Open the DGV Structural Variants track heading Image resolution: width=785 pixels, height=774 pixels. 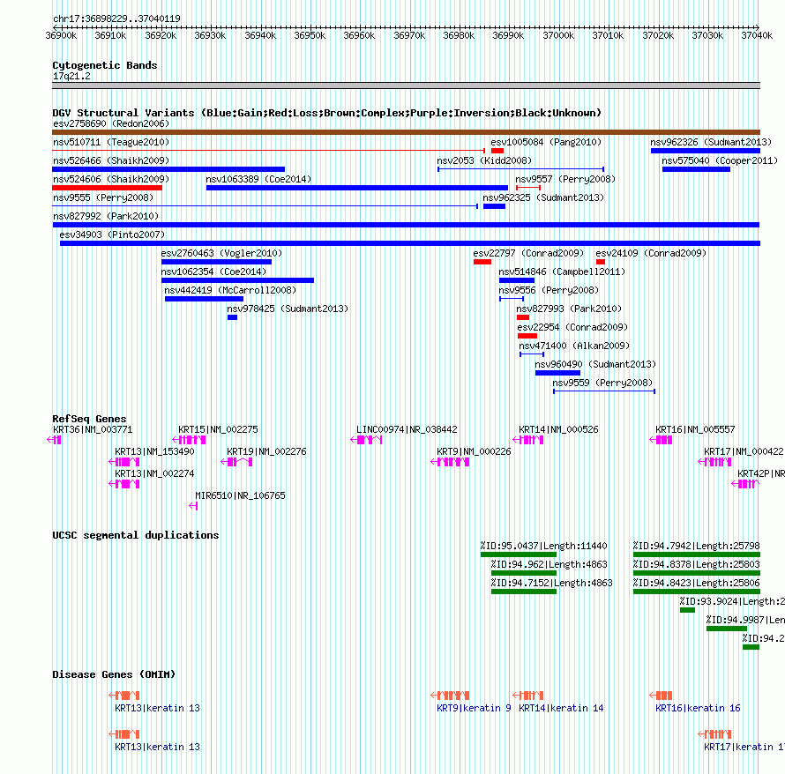326,113
